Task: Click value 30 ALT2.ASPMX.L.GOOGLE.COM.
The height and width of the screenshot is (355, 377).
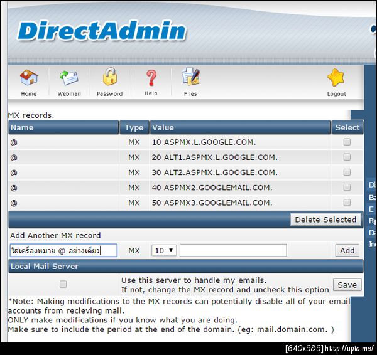Action: [214, 172]
